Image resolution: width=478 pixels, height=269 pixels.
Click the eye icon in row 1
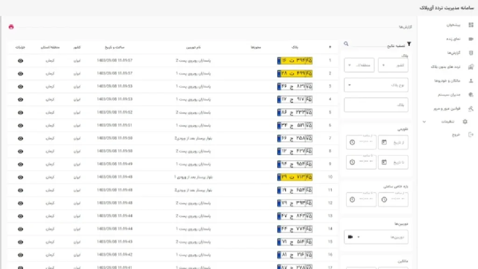21,61
